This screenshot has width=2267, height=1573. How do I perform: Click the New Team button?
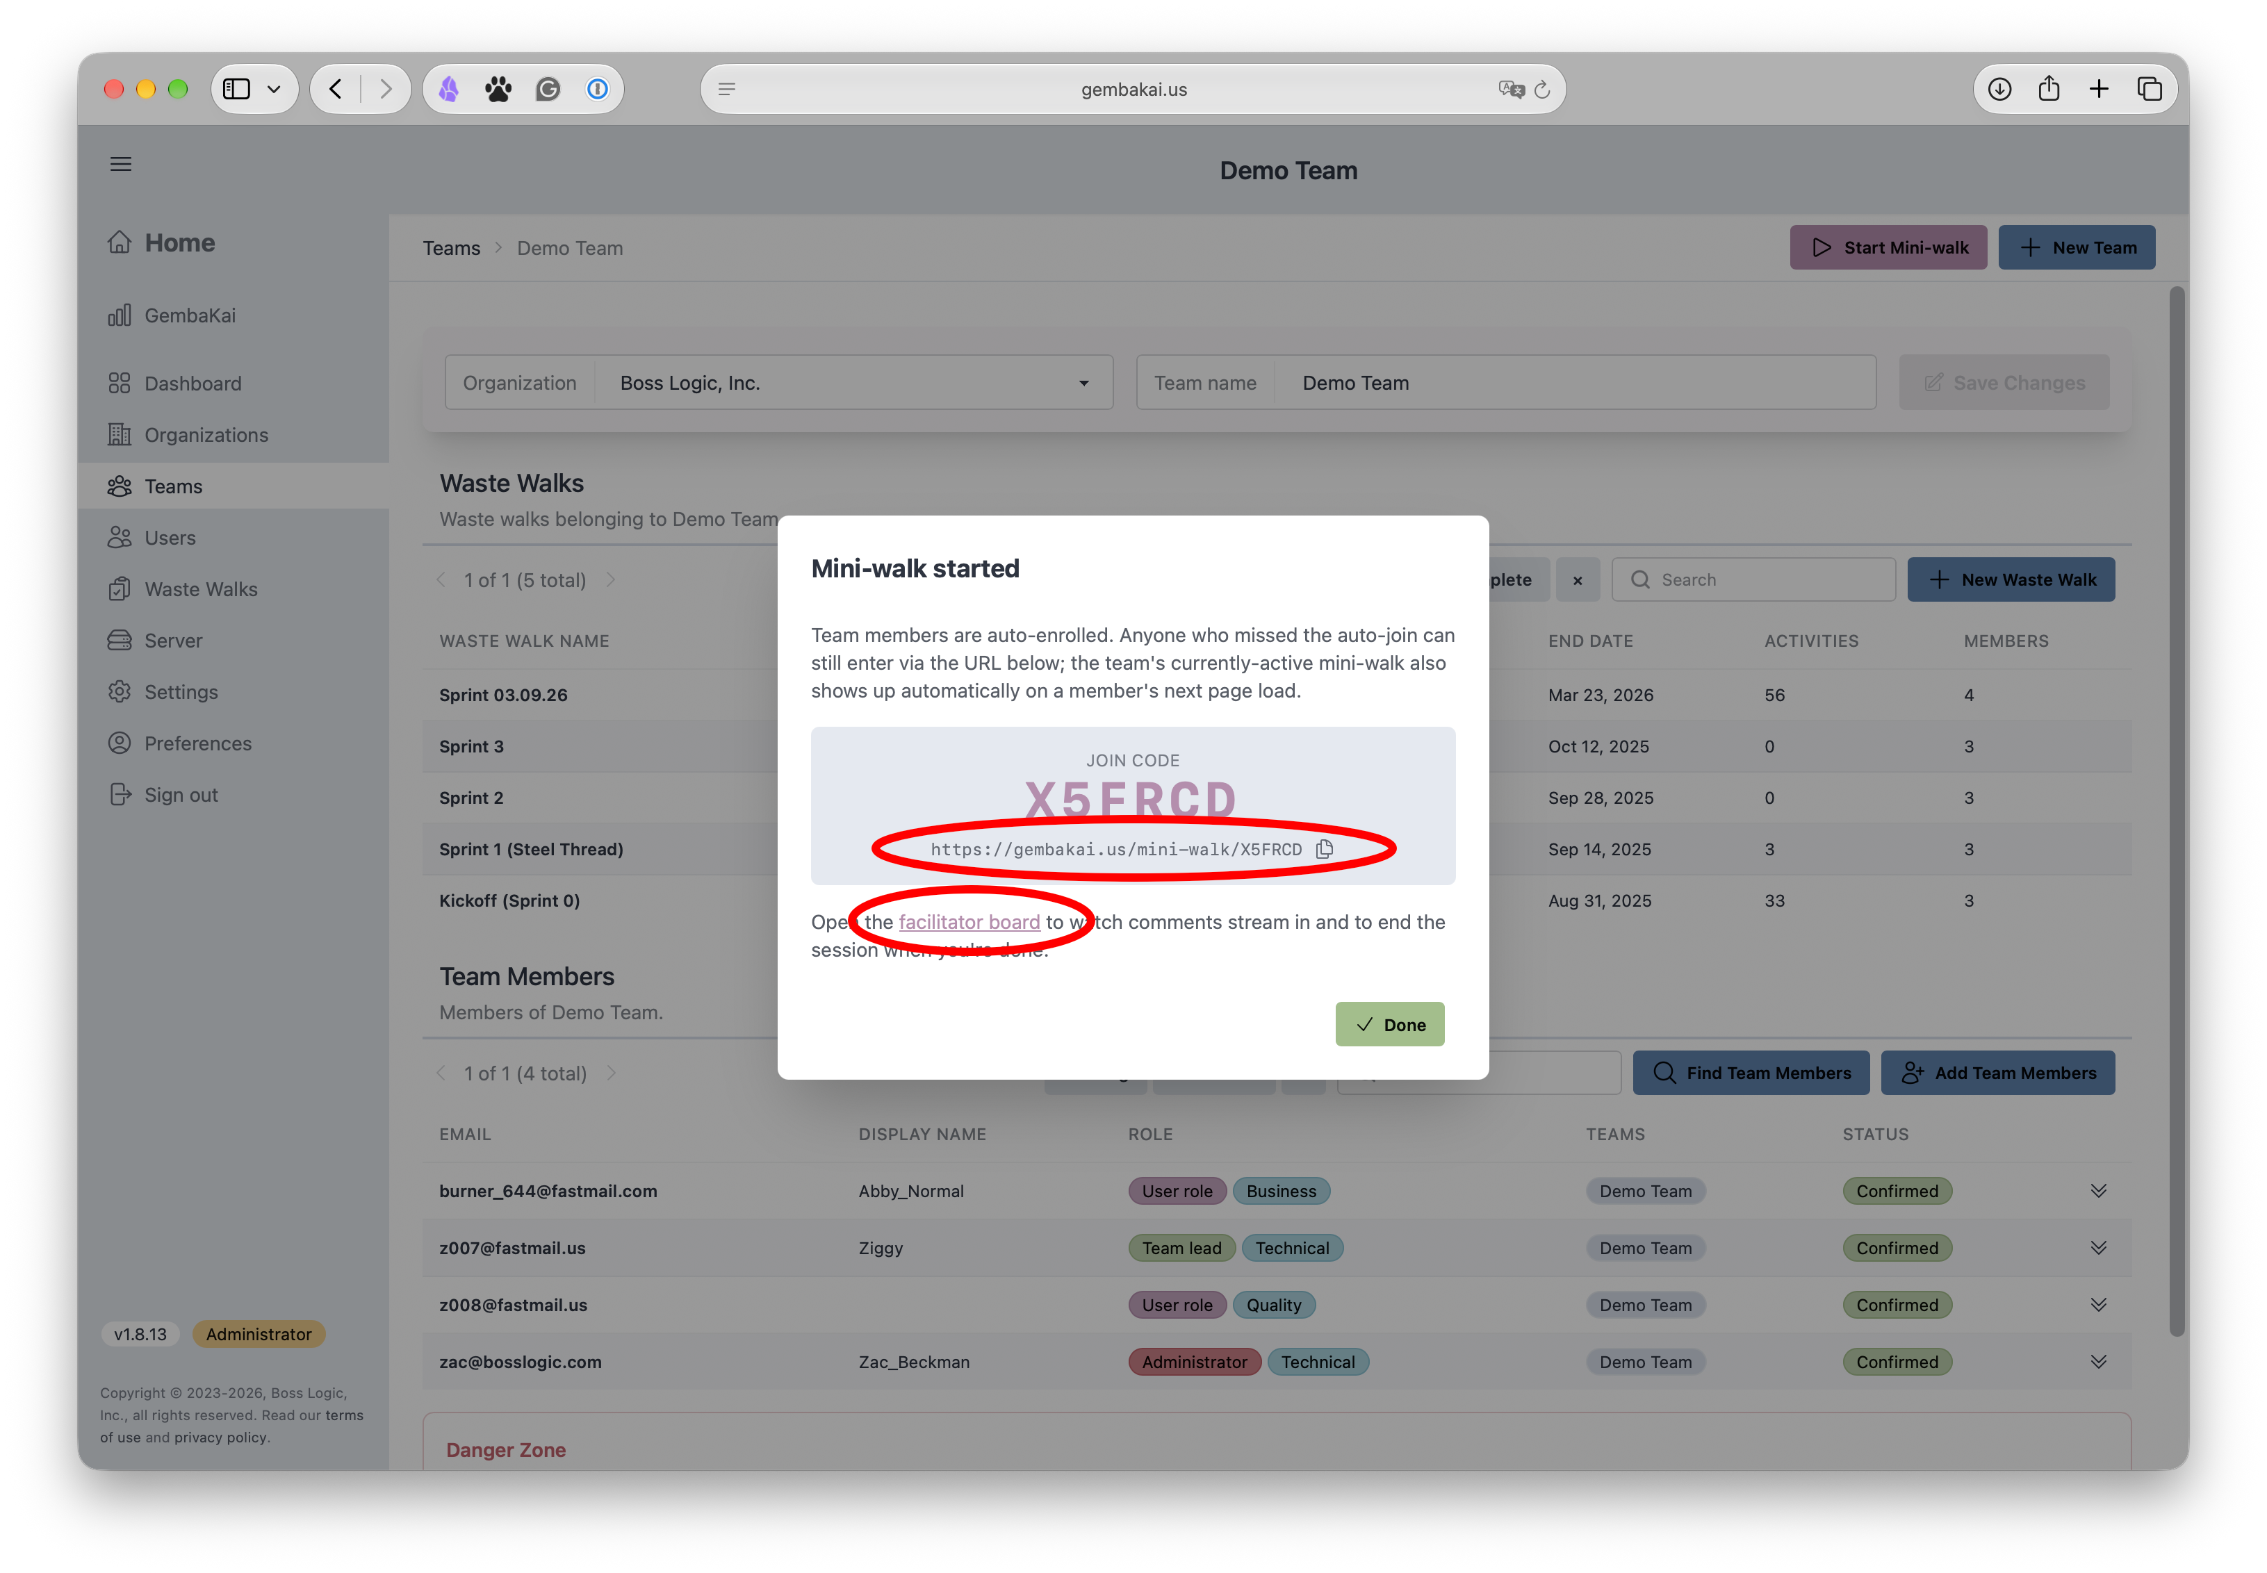[2077, 247]
